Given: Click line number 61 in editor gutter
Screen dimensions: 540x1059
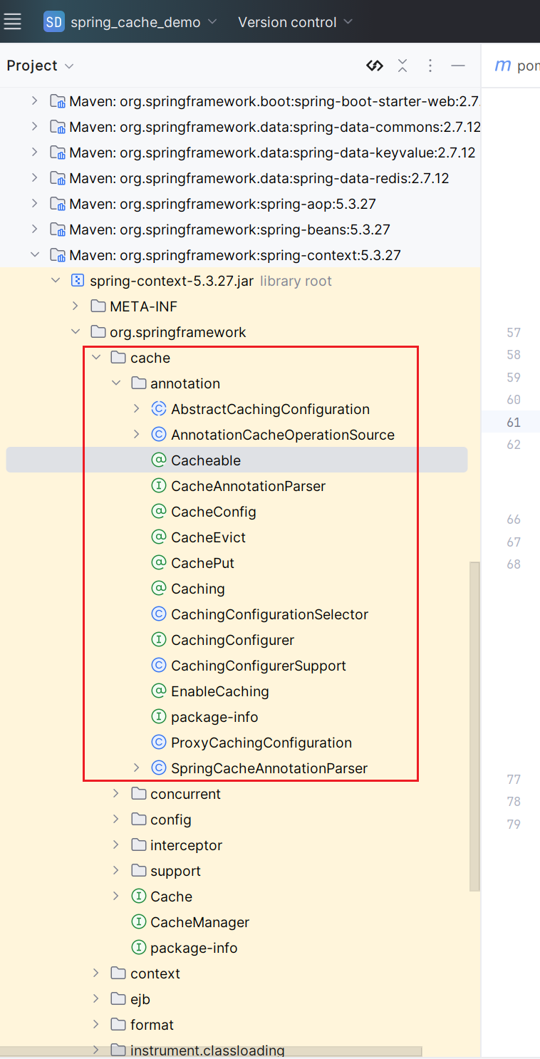Looking at the screenshot, I should (514, 422).
